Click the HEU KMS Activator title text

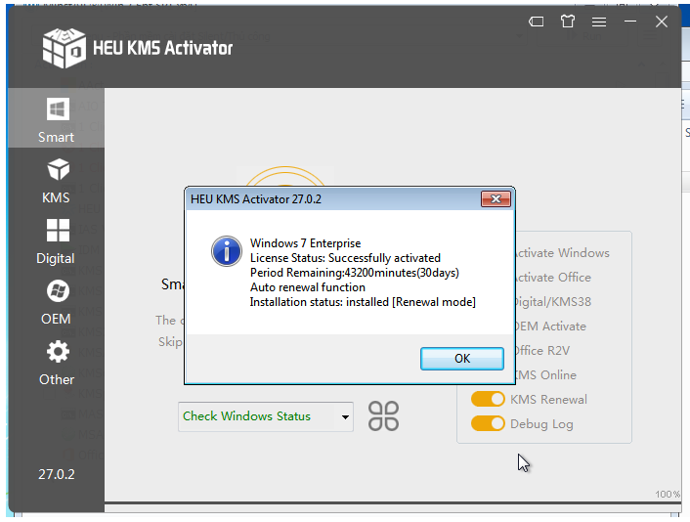[x=163, y=48]
